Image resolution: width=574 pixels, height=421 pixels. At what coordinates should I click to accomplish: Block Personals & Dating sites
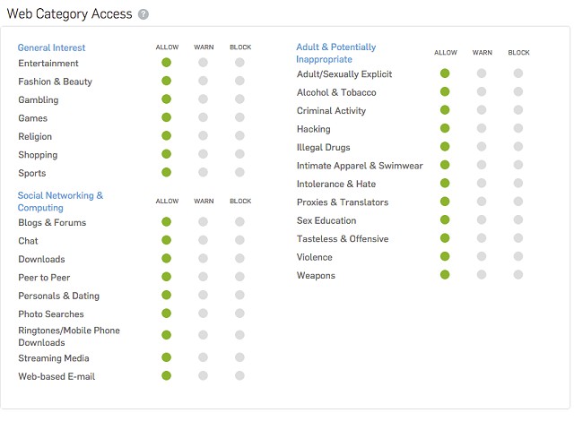tap(239, 295)
